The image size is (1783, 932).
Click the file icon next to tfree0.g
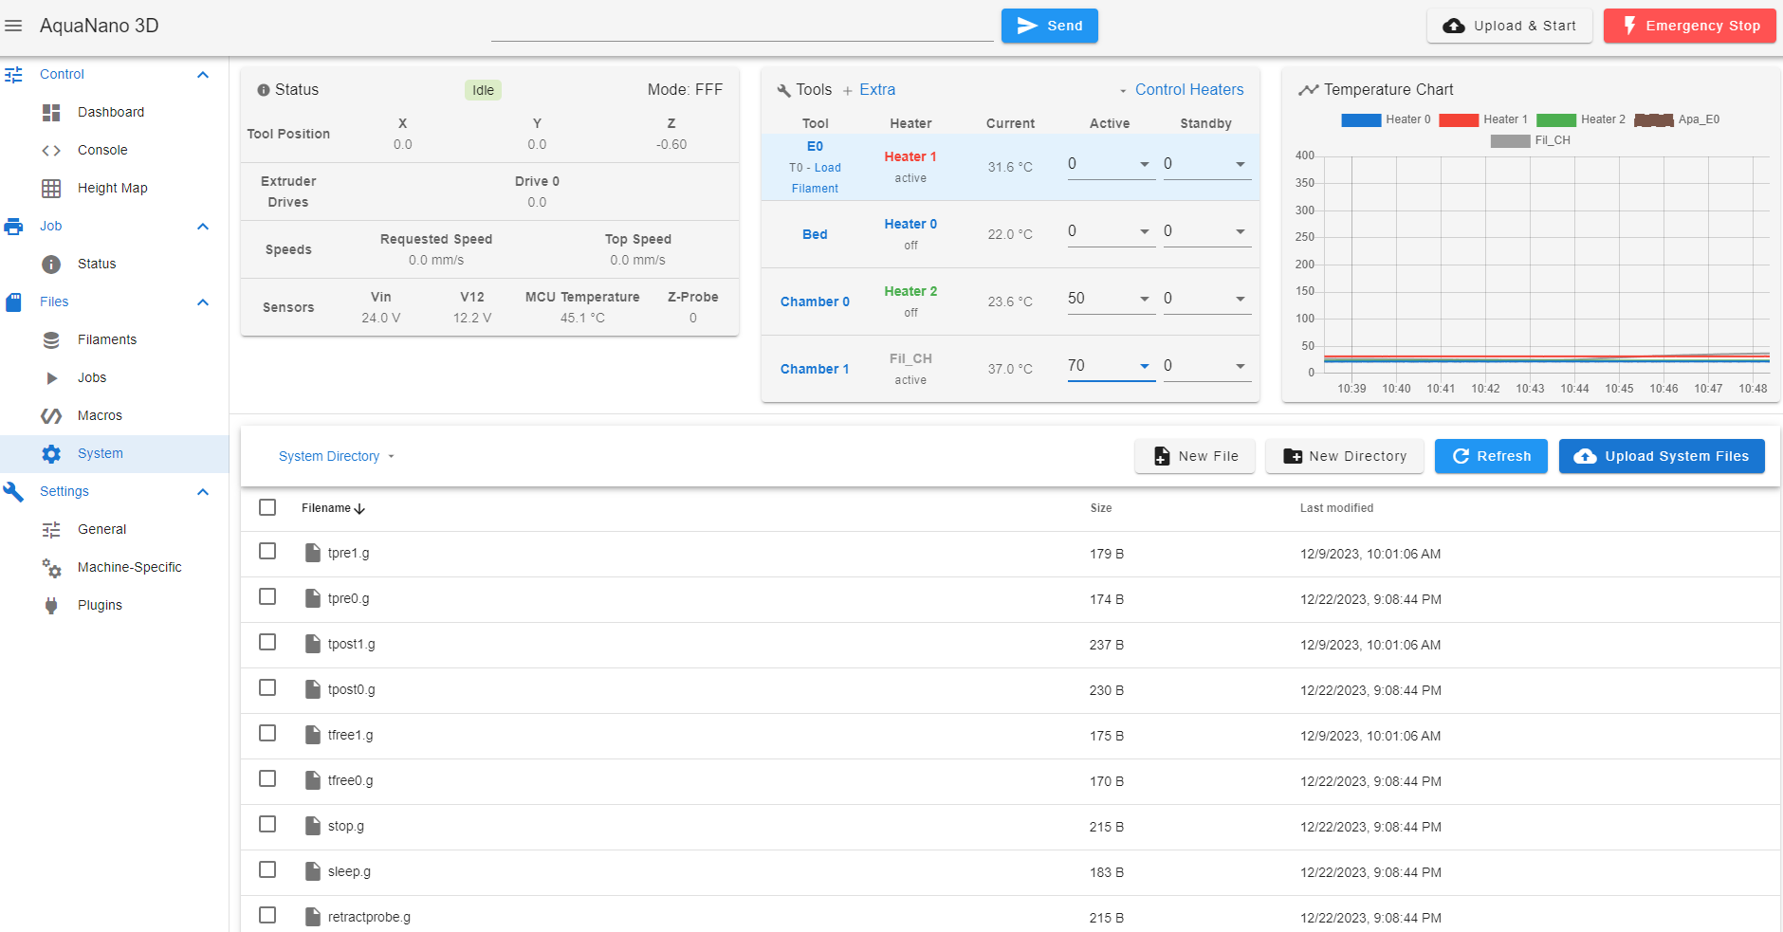pos(313,780)
